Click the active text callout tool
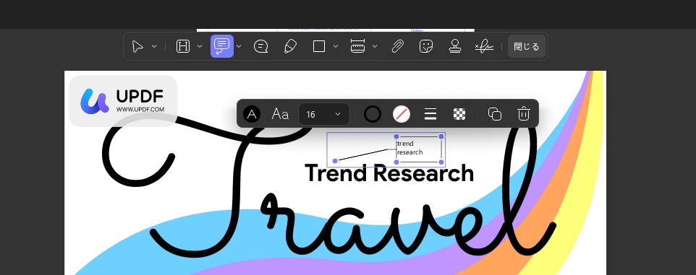Screen dimensions: 696x275 tap(222, 46)
